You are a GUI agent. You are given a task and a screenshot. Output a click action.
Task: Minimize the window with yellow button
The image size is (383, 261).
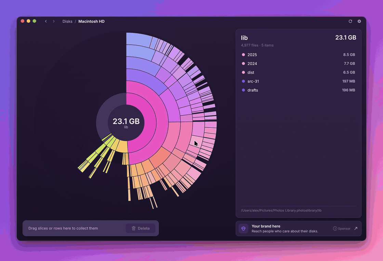pyautogui.click(x=28, y=21)
